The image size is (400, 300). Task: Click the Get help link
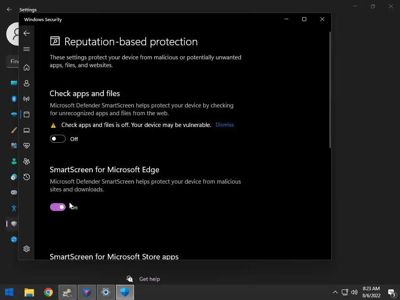[x=150, y=279]
